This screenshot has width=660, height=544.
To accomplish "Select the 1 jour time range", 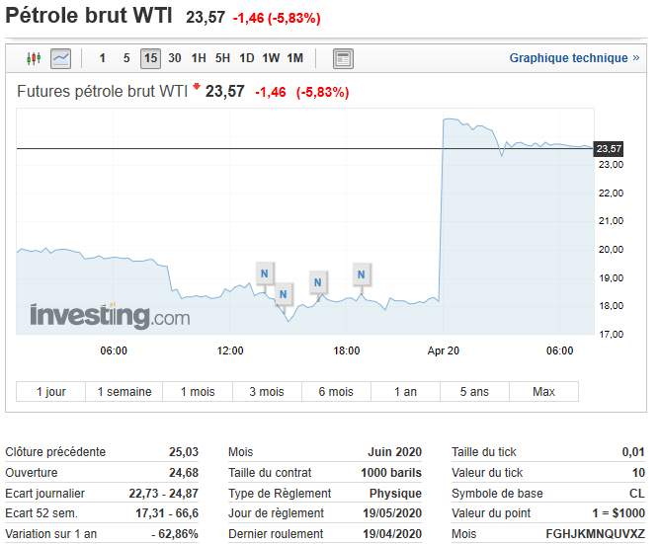I will (x=51, y=392).
